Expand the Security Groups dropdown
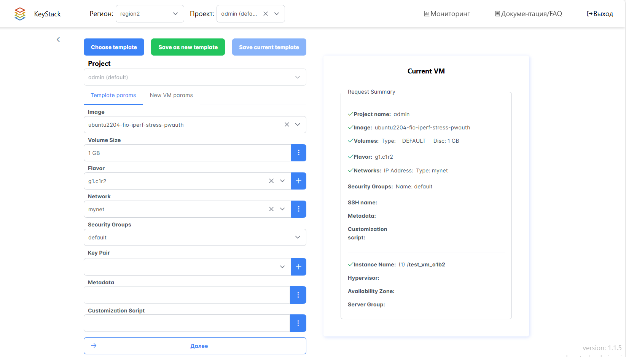Viewport: 626px width, 357px height. (298, 237)
